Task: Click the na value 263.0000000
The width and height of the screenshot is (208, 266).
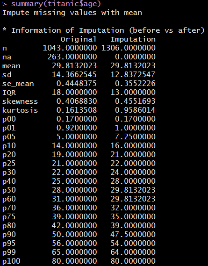Action: point(72,57)
